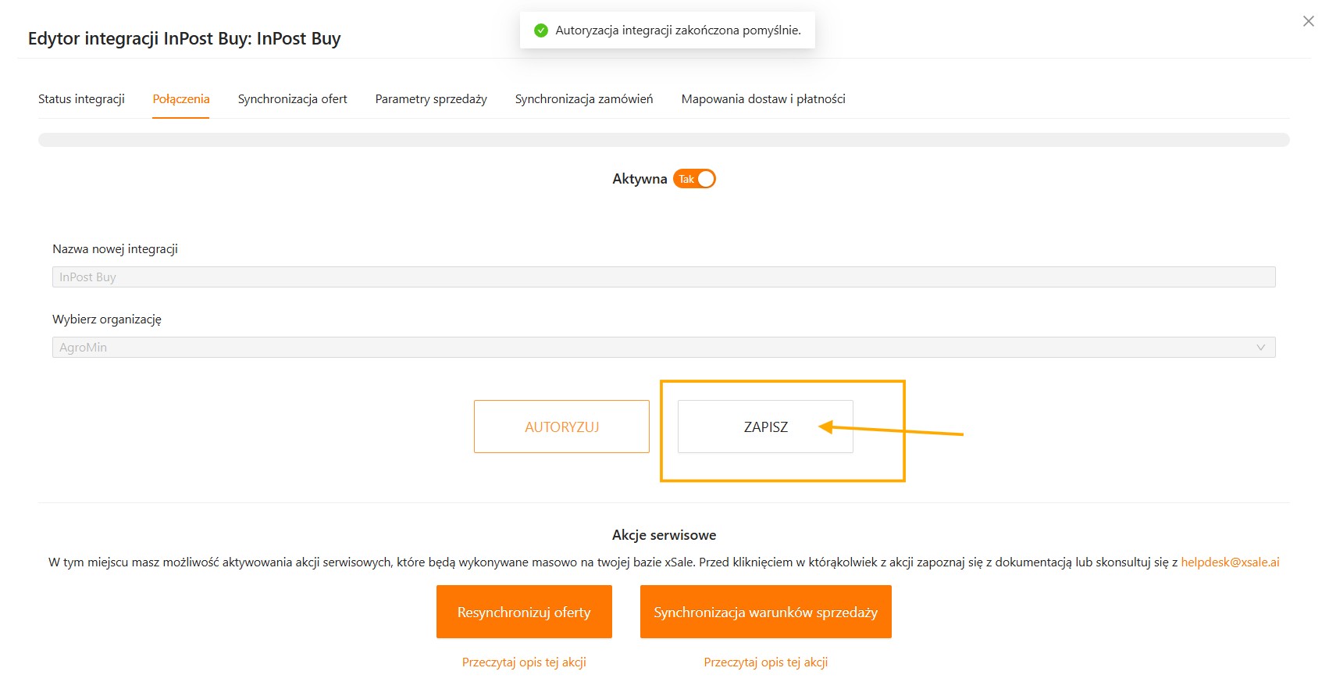Image resolution: width=1329 pixels, height=689 pixels.
Task: Toggle the Aktywna switch off
Action: tap(694, 179)
